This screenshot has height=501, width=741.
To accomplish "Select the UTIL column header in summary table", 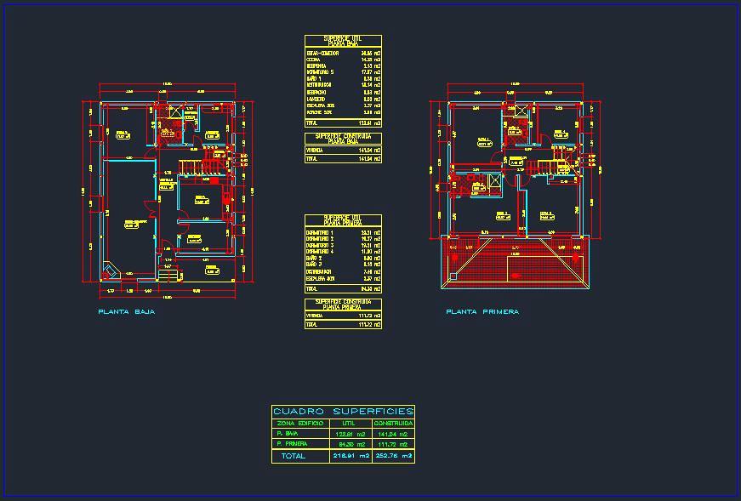I will (349, 423).
